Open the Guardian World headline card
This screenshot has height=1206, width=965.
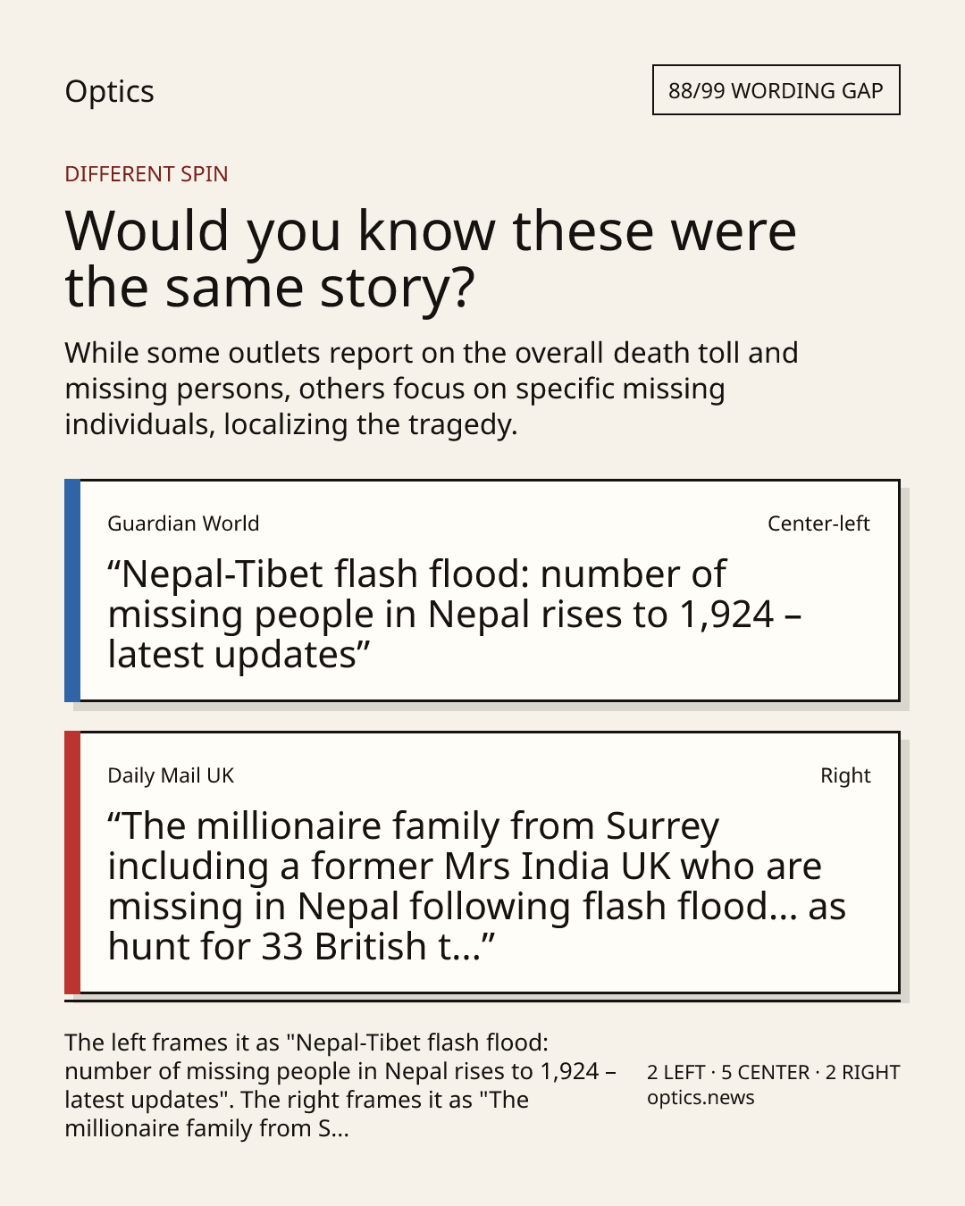pos(482,590)
